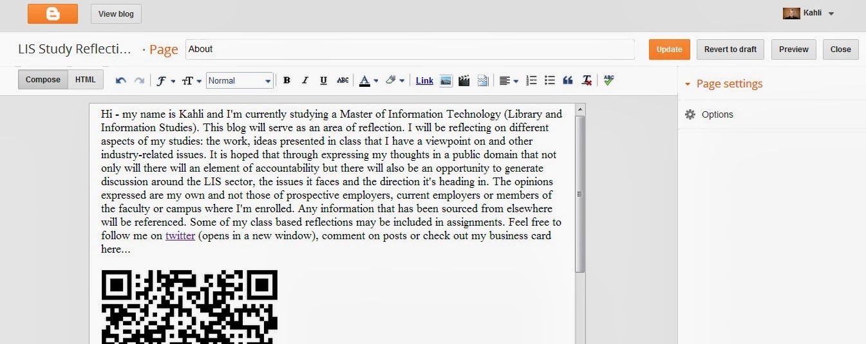Click the editor vertical scrollbar thumb

click(579, 194)
